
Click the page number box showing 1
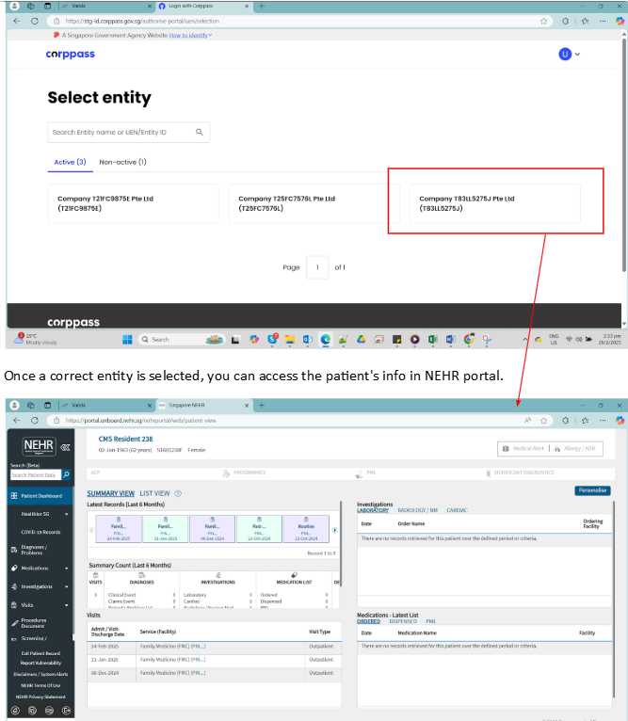(317, 267)
